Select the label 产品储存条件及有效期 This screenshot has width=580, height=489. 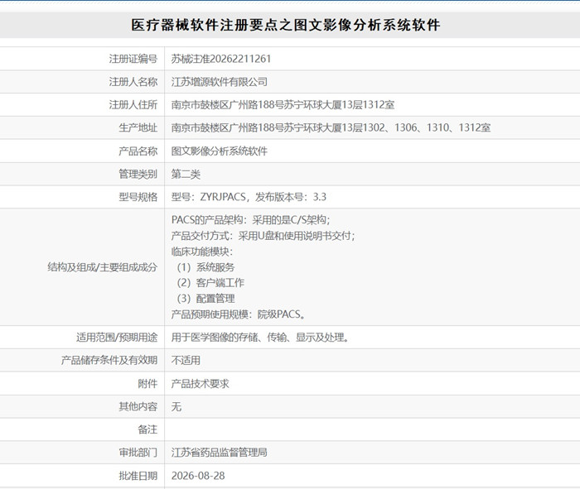pyautogui.click(x=109, y=360)
